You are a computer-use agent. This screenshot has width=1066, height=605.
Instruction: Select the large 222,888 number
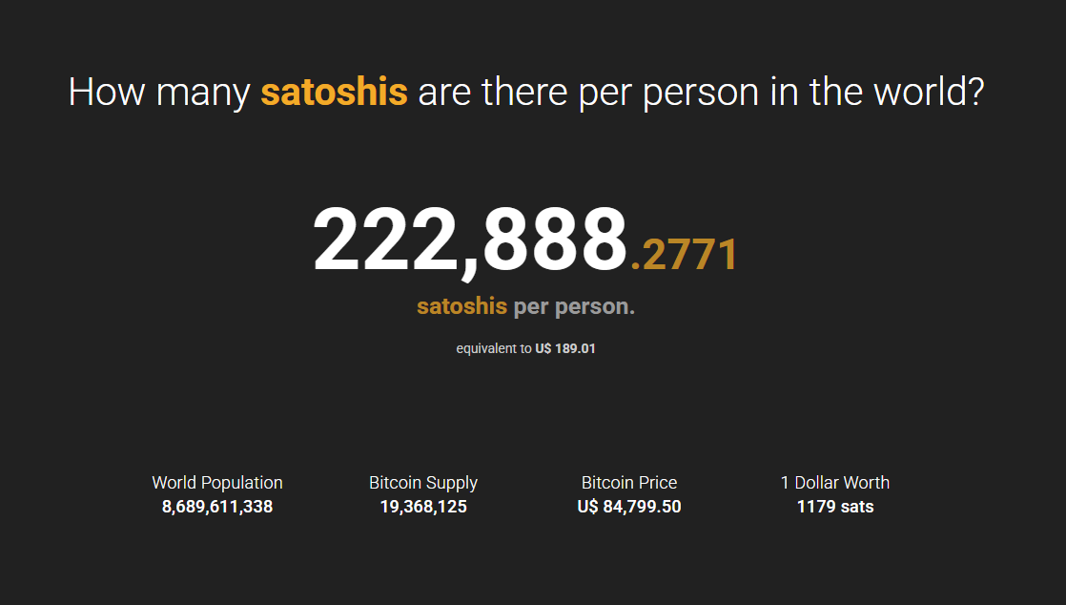pos(469,241)
